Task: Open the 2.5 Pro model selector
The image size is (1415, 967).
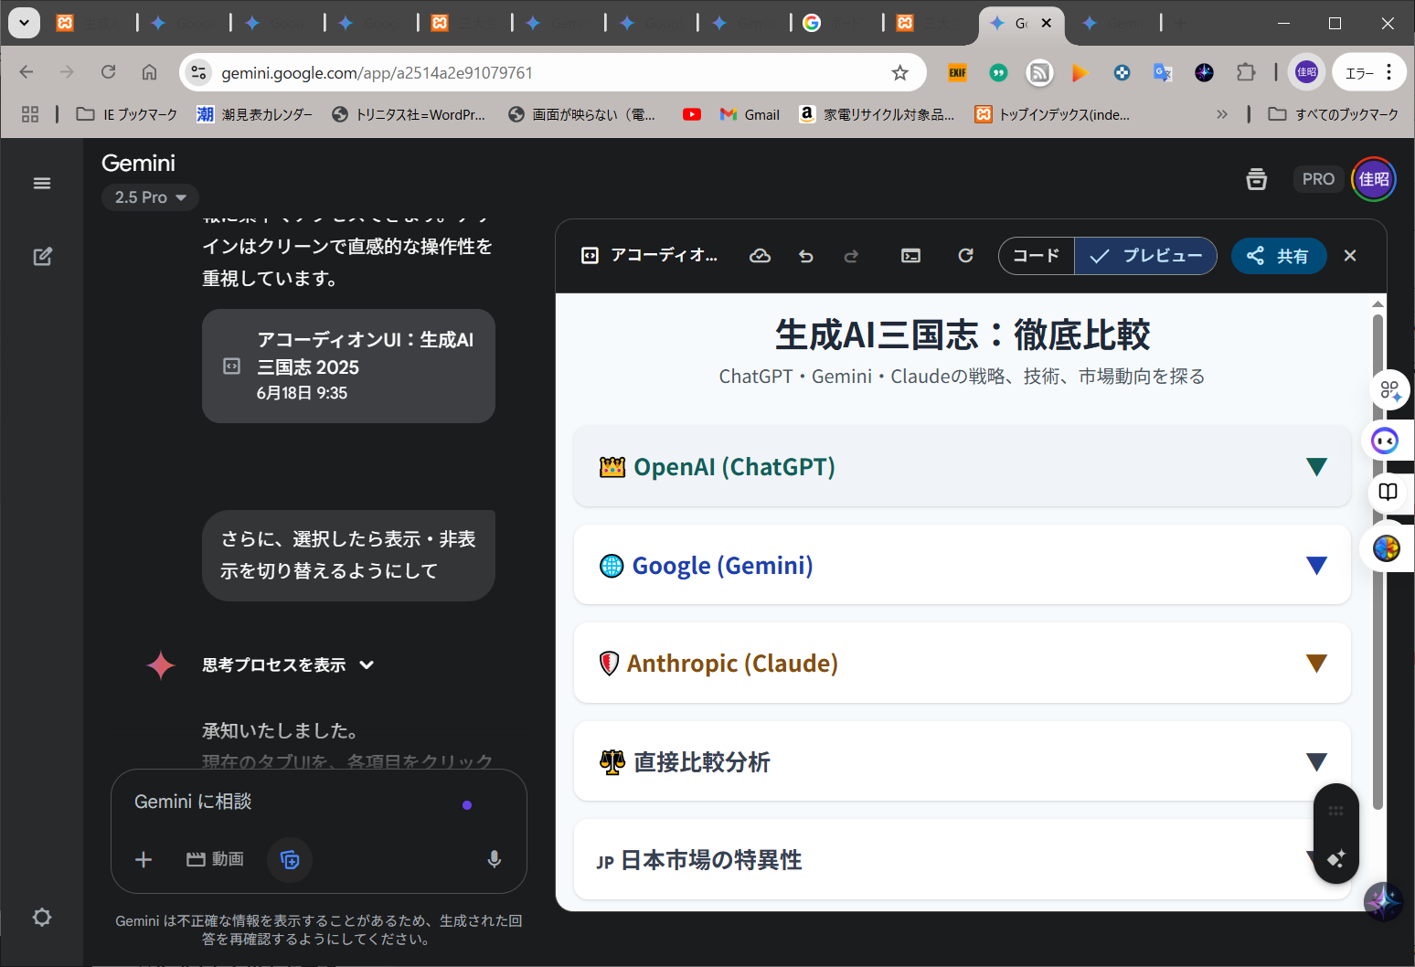Action: click(151, 197)
